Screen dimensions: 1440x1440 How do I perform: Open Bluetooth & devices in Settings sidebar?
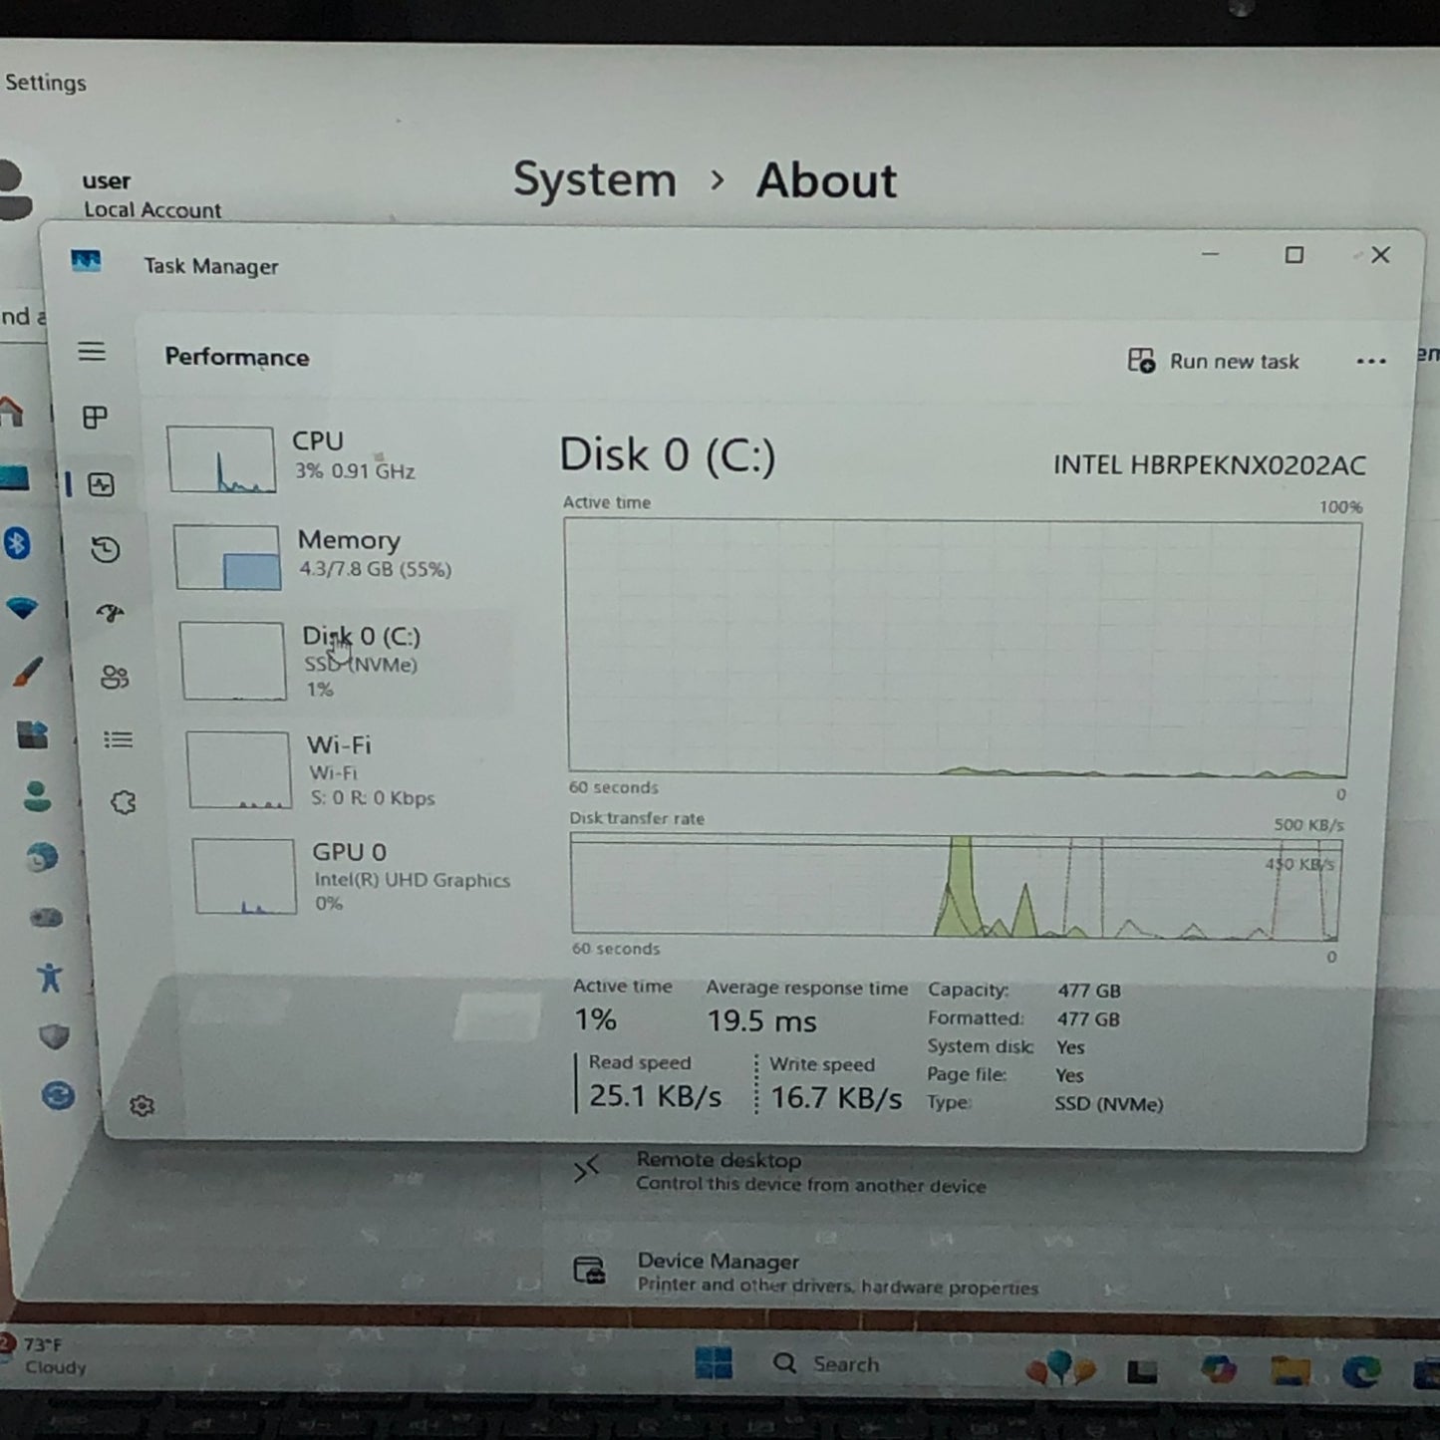point(17,543)
